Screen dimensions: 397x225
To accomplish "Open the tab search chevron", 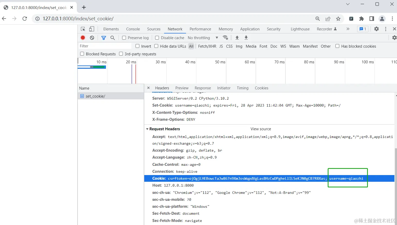I will coord(348,4).
